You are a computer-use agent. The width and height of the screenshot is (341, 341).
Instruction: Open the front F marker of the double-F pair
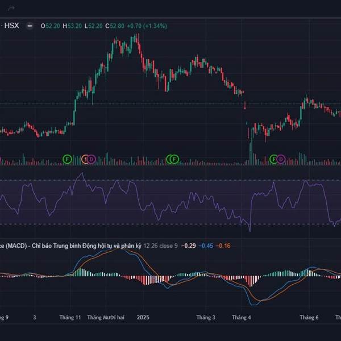point(174,159)
